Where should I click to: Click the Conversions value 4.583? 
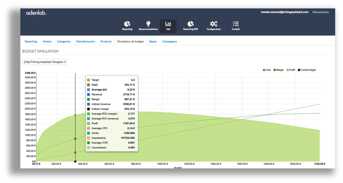131,148
